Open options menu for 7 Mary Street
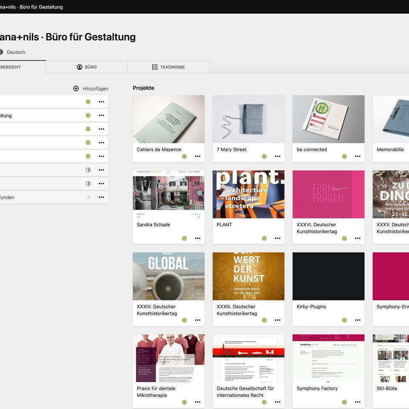The image size is (409, 409). point(277,156)
